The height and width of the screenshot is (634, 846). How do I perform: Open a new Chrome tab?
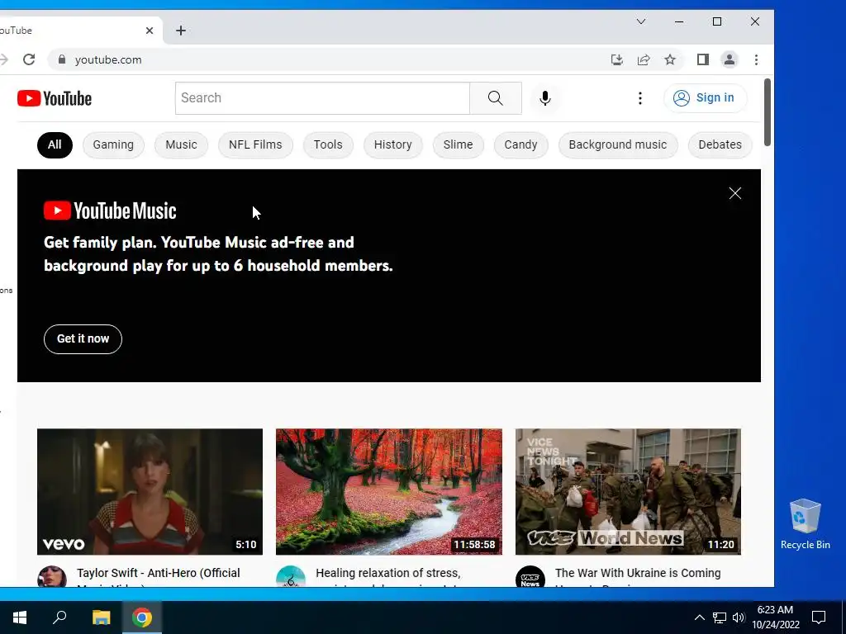click(x=181, y=31)
